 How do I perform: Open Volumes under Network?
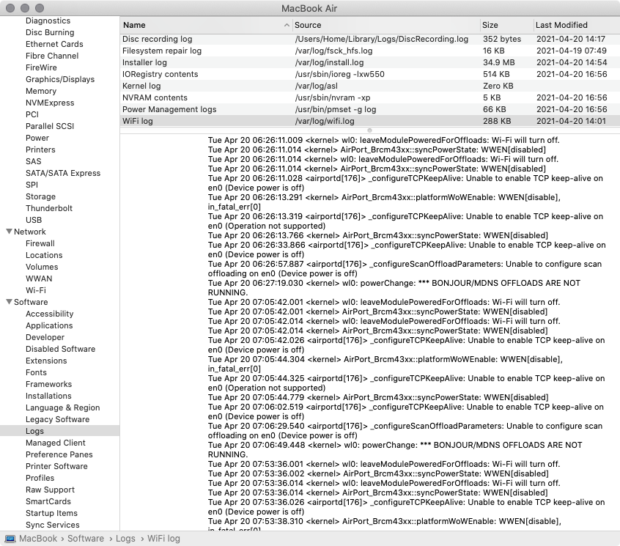(42, 267)
